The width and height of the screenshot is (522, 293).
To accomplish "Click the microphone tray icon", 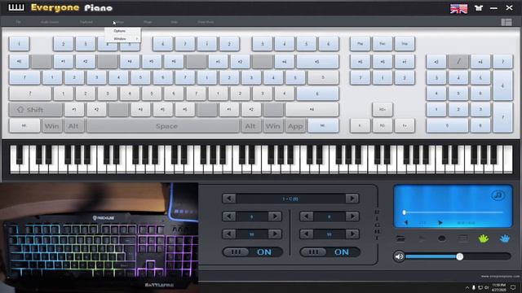I will tap(473, 287).
